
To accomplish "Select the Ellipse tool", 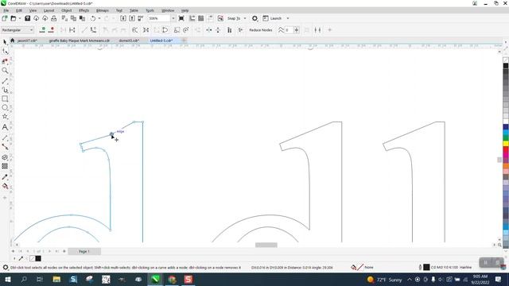I will point(5,107).
